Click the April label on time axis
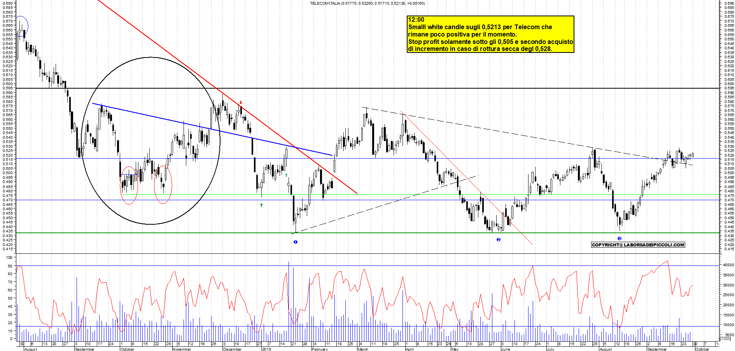Screen dimensions: 735x351 tap(409, 349)
